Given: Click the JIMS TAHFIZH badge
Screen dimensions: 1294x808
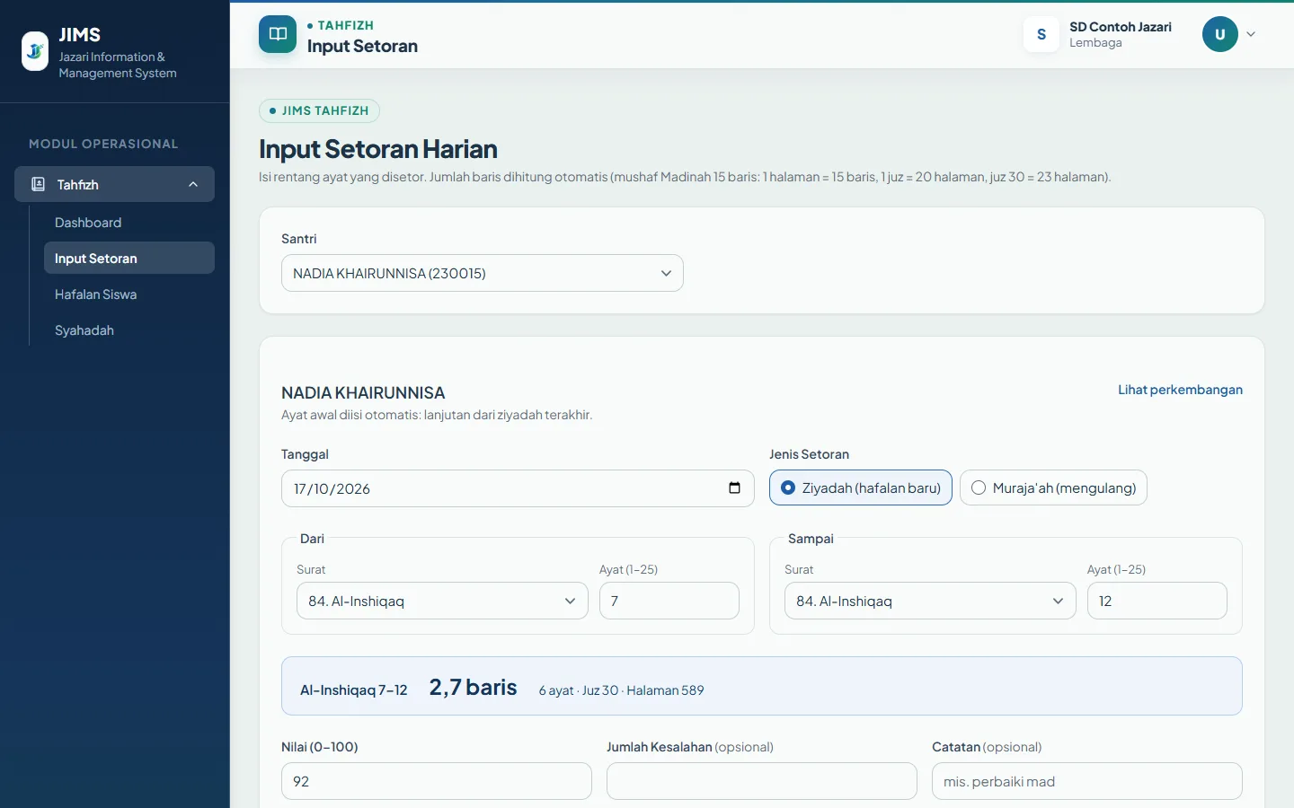Looking at the screenshot, I should 319,110.
